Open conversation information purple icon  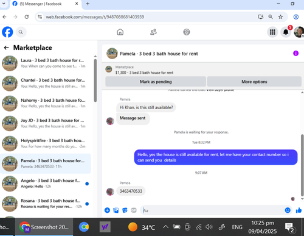(x=295, y=54)
